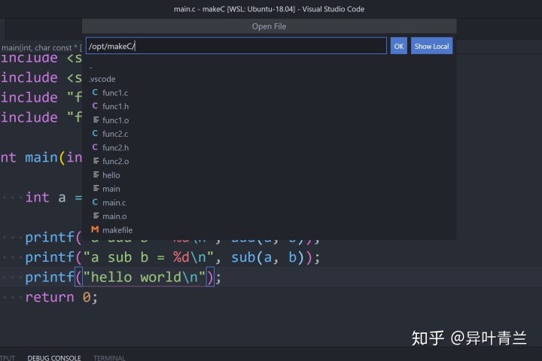Click the file icon beside main.o
The width and height of the screenshot is (542, 361).
coord(96,216)
